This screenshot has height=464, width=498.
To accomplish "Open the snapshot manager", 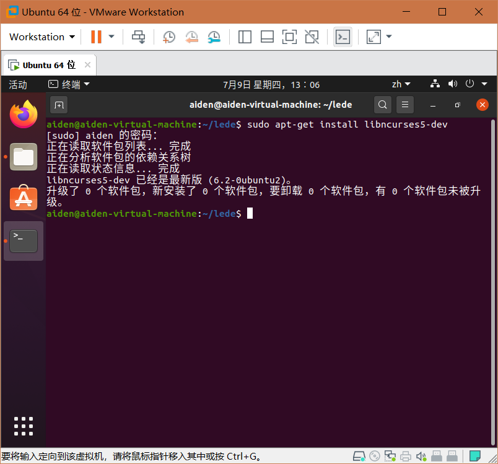I will 214,37.
